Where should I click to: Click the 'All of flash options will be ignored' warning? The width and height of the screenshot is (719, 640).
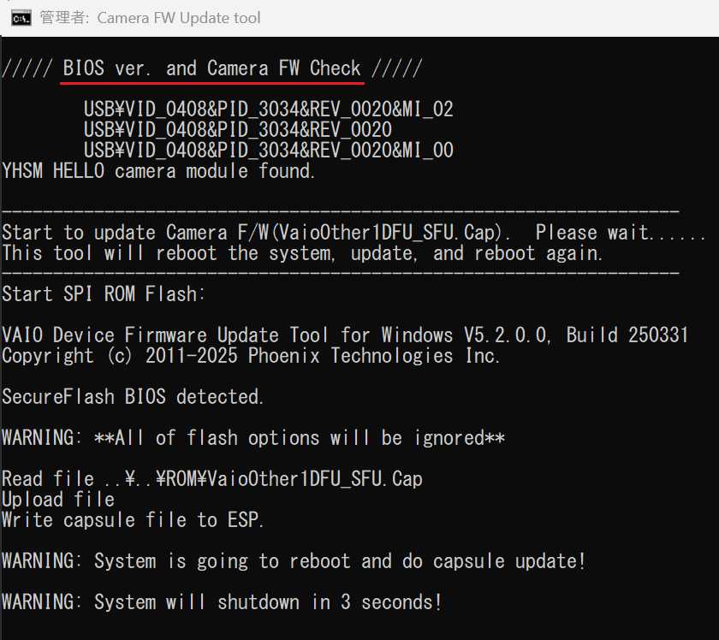pyautogui.click(x=253, y=438)
